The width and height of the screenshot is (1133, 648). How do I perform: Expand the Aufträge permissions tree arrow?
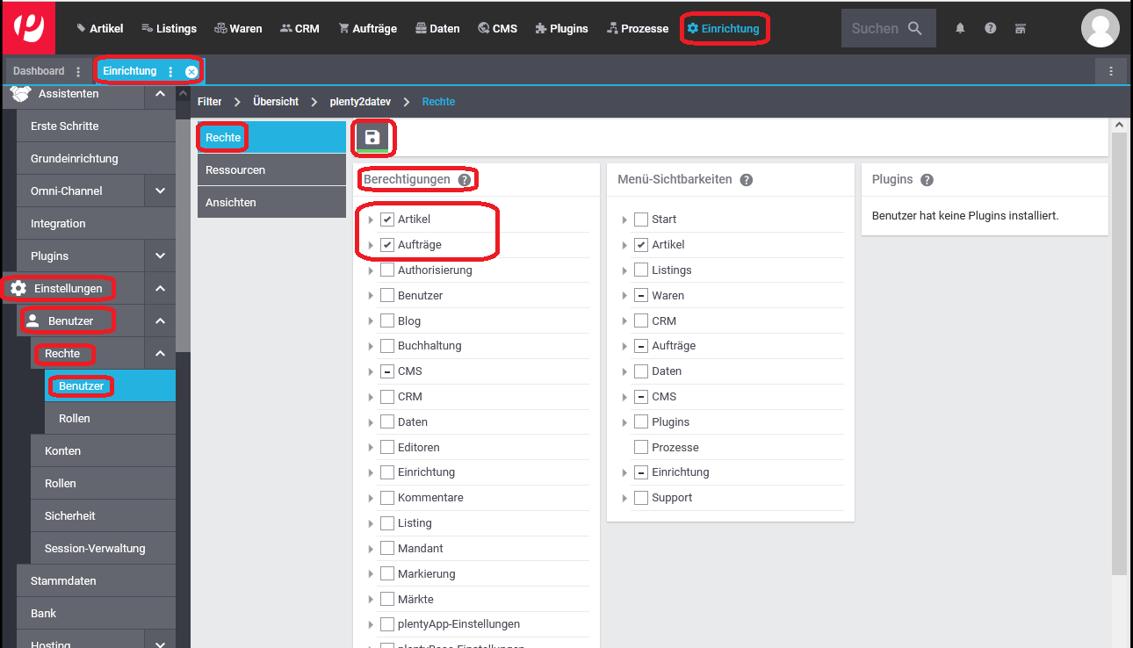click(x=371, y=245)
